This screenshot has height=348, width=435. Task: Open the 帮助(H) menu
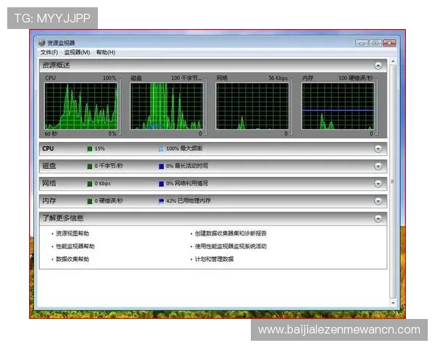(106, 53)
